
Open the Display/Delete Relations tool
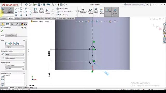point(83,11)
